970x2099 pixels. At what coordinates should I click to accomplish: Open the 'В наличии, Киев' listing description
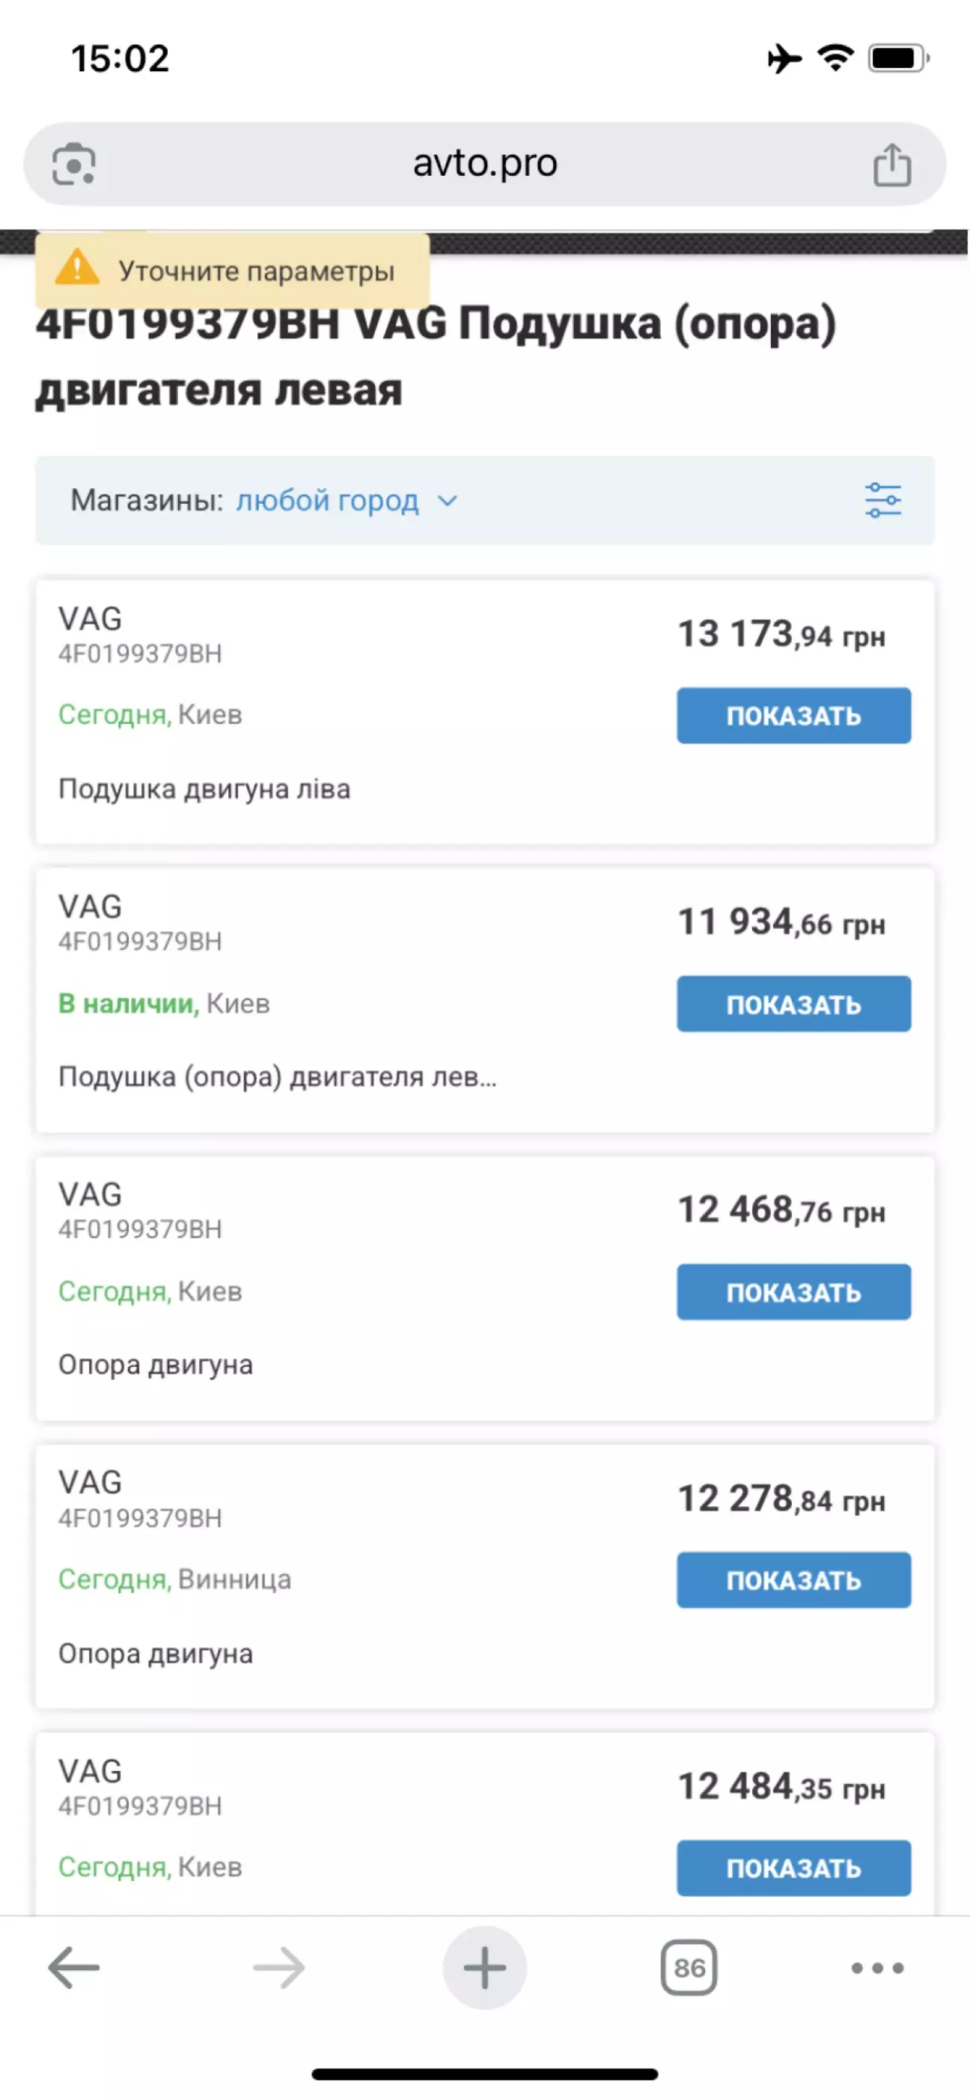click(277, 1076)
